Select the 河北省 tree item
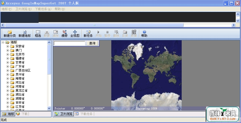 click(20, 83)
